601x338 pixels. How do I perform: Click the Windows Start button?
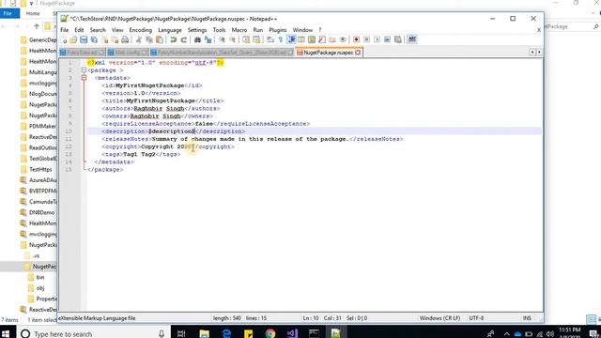7,333
